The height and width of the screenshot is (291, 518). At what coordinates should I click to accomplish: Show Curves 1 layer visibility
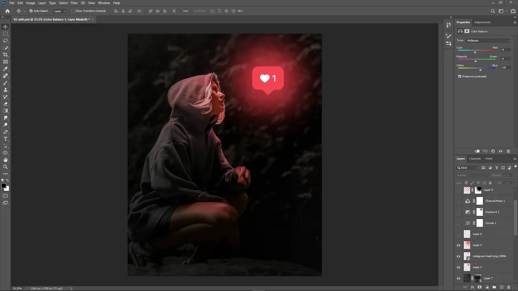pyautogui.click(x=459, y=223)
